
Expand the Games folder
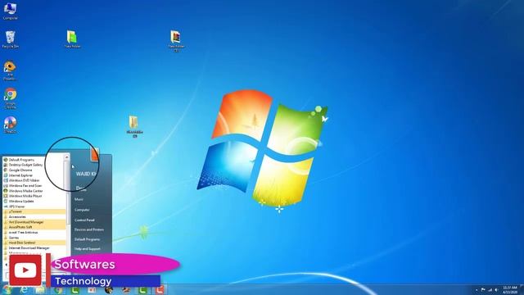(x=34, y=238)
